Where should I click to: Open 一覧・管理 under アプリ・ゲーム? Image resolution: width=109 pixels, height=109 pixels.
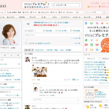point(17,80)
